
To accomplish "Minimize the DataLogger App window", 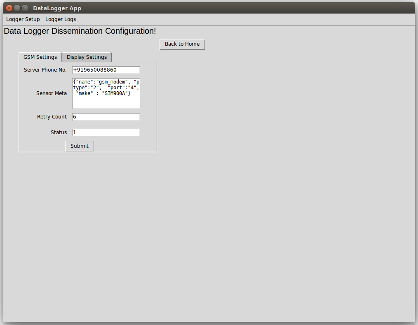I will (17, 8).
